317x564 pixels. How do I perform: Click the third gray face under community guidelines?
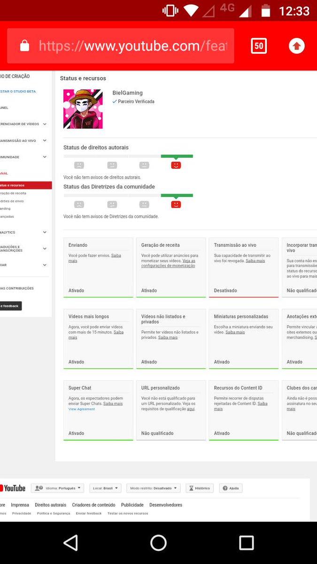pos(144,204)
